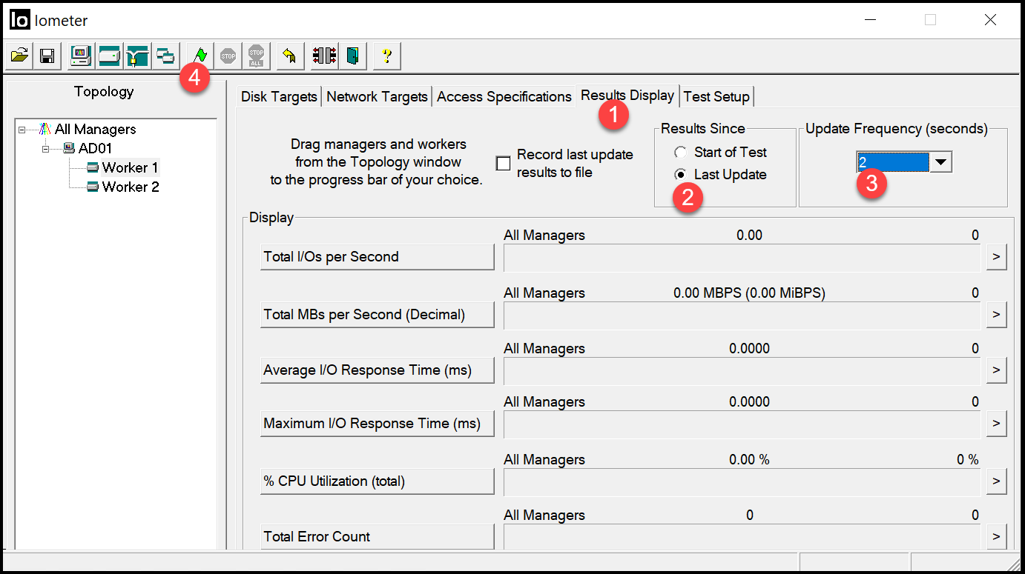This screenshot has height=574, width=1025.
Task: Add a new network worker
Action: 138,56
